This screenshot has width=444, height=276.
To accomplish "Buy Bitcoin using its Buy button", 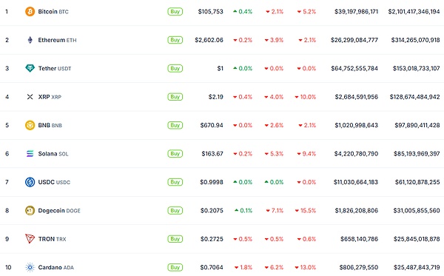I will click(175, 12).
